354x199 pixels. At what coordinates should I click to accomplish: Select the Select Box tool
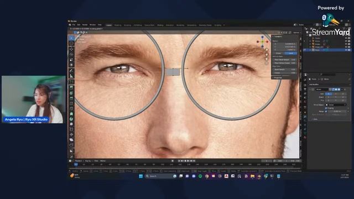71,38
